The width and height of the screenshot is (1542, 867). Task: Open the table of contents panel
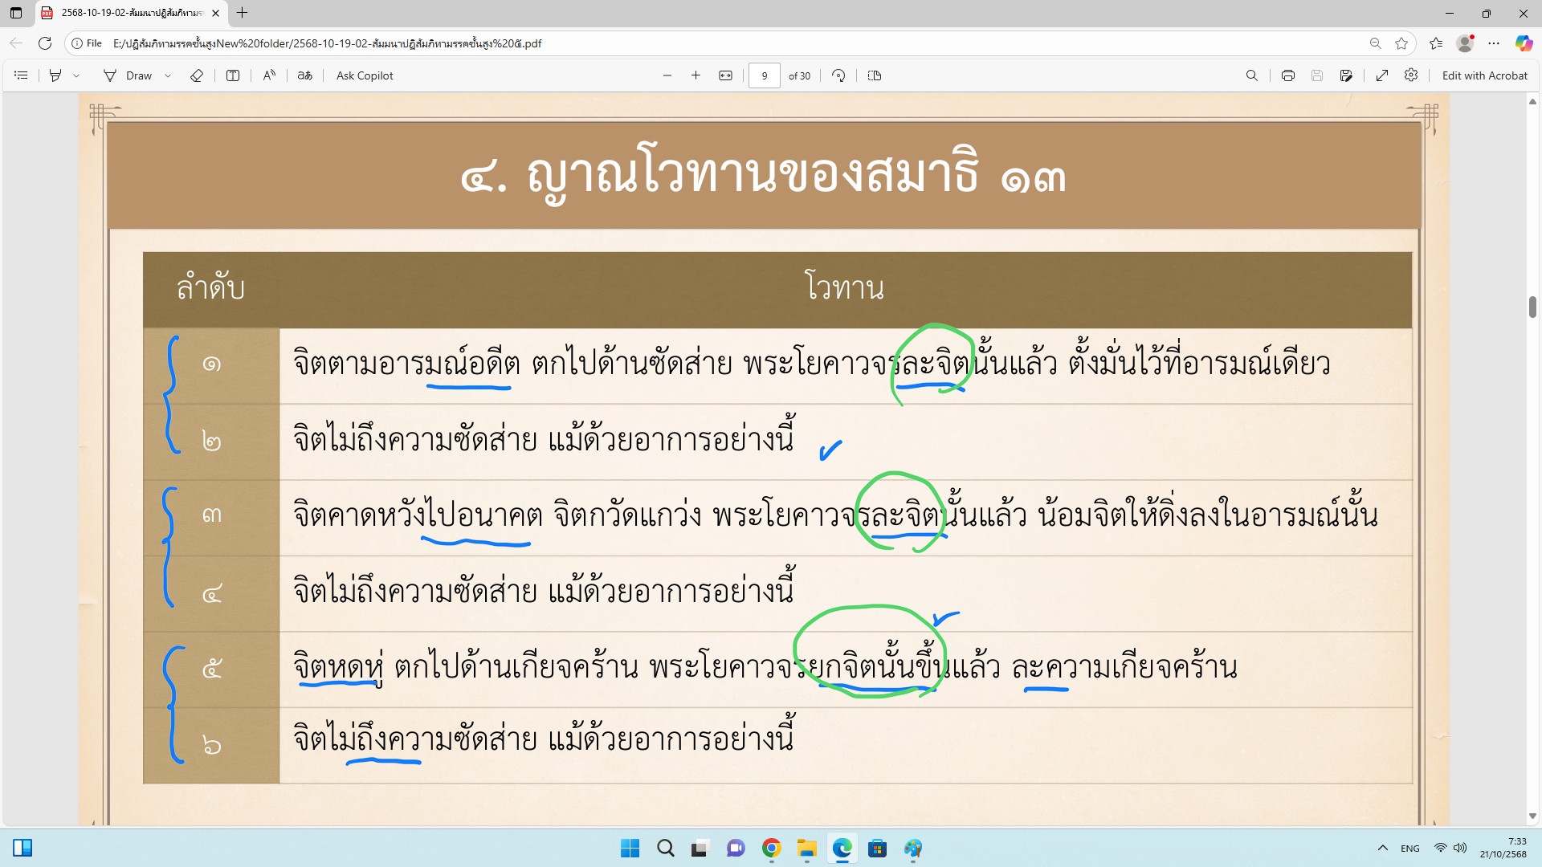click(22, 75)
